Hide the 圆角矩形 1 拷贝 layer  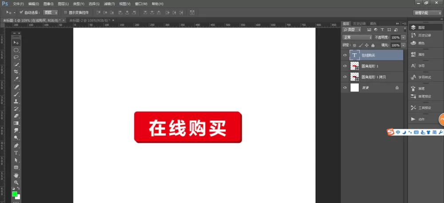coord(345,77)
